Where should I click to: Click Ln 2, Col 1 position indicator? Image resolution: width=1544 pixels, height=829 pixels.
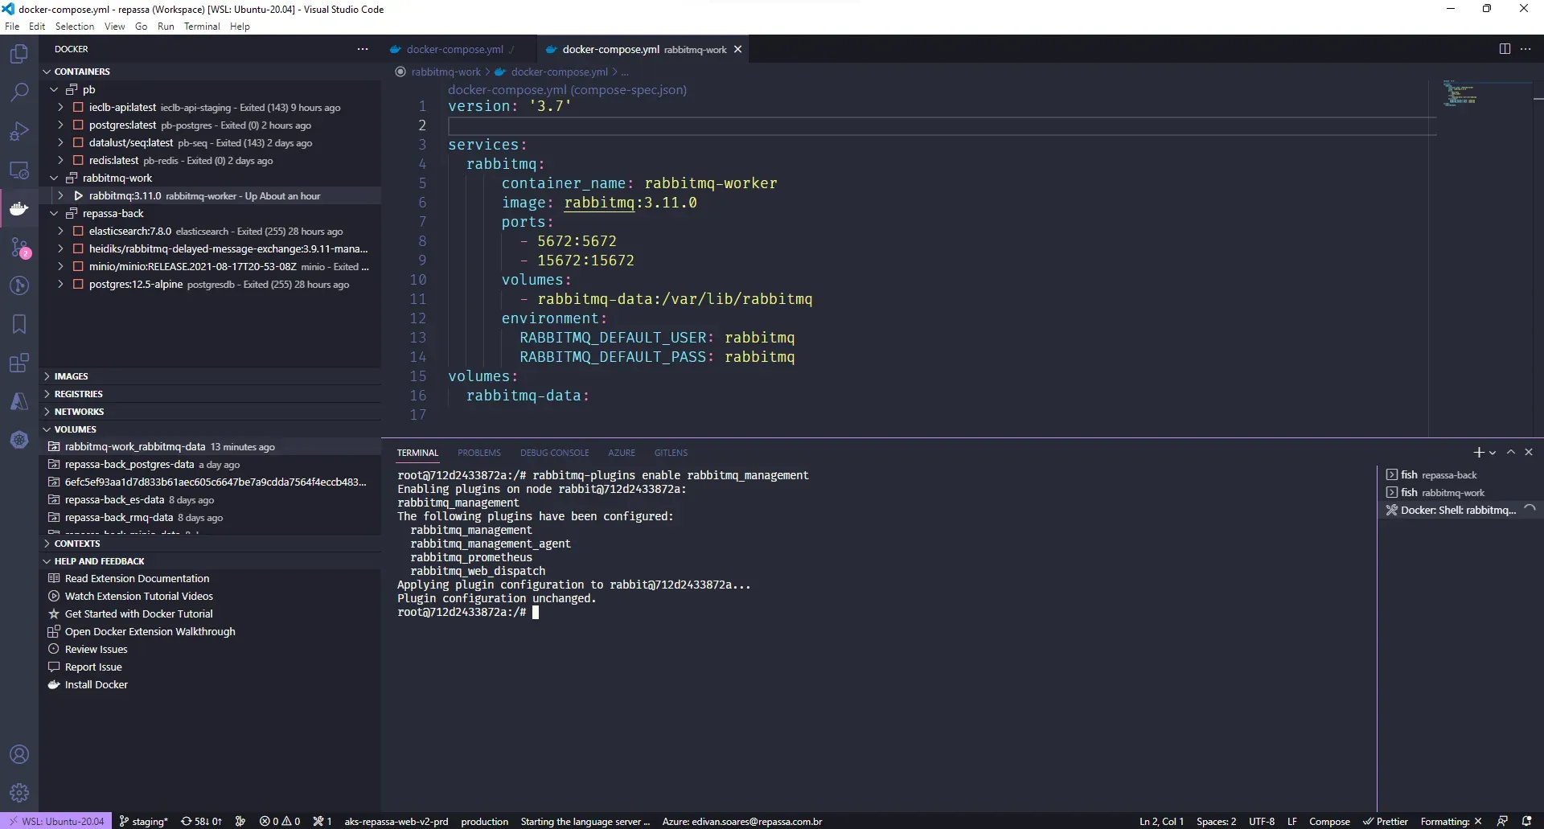click(x=1161, y=821)
